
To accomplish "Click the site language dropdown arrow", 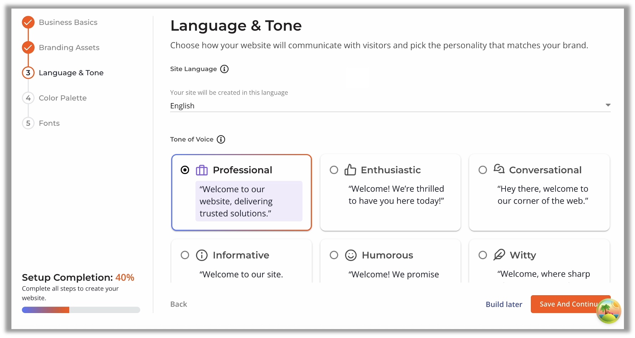I will (608, 105).
